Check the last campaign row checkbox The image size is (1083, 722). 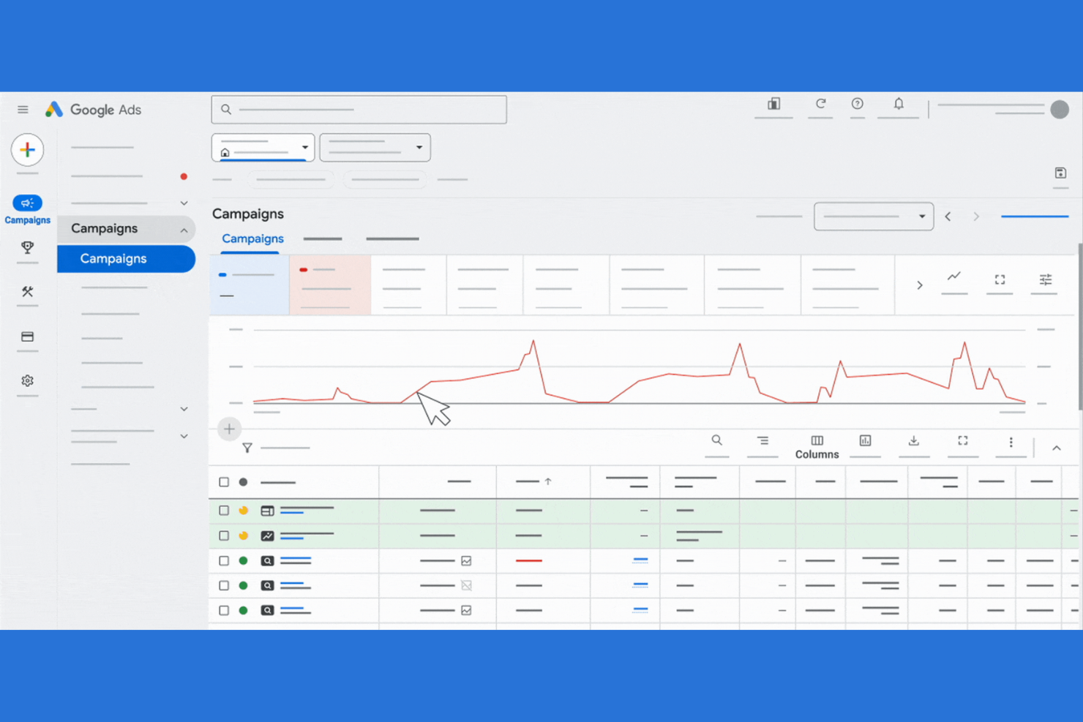(x=224, y=610)
